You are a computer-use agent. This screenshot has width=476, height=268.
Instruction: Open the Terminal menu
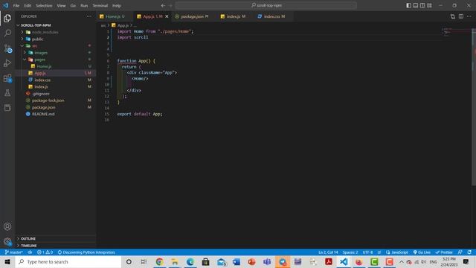[100, 5]
